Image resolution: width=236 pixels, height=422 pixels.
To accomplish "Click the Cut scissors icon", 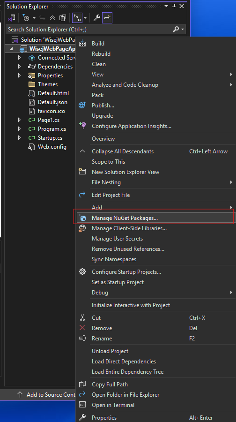I will (82, 318).
